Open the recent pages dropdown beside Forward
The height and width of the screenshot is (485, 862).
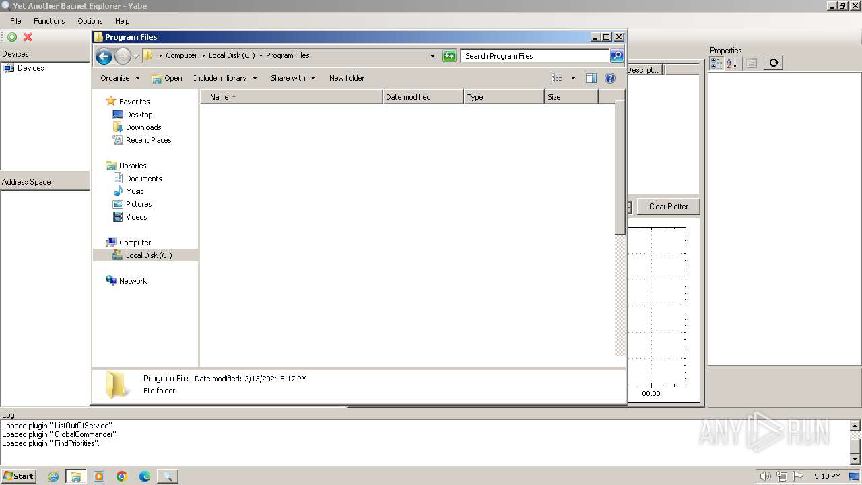(x=135, y=56)
